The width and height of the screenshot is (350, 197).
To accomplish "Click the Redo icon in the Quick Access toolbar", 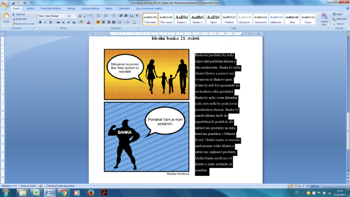I will (x=25, y=2).
